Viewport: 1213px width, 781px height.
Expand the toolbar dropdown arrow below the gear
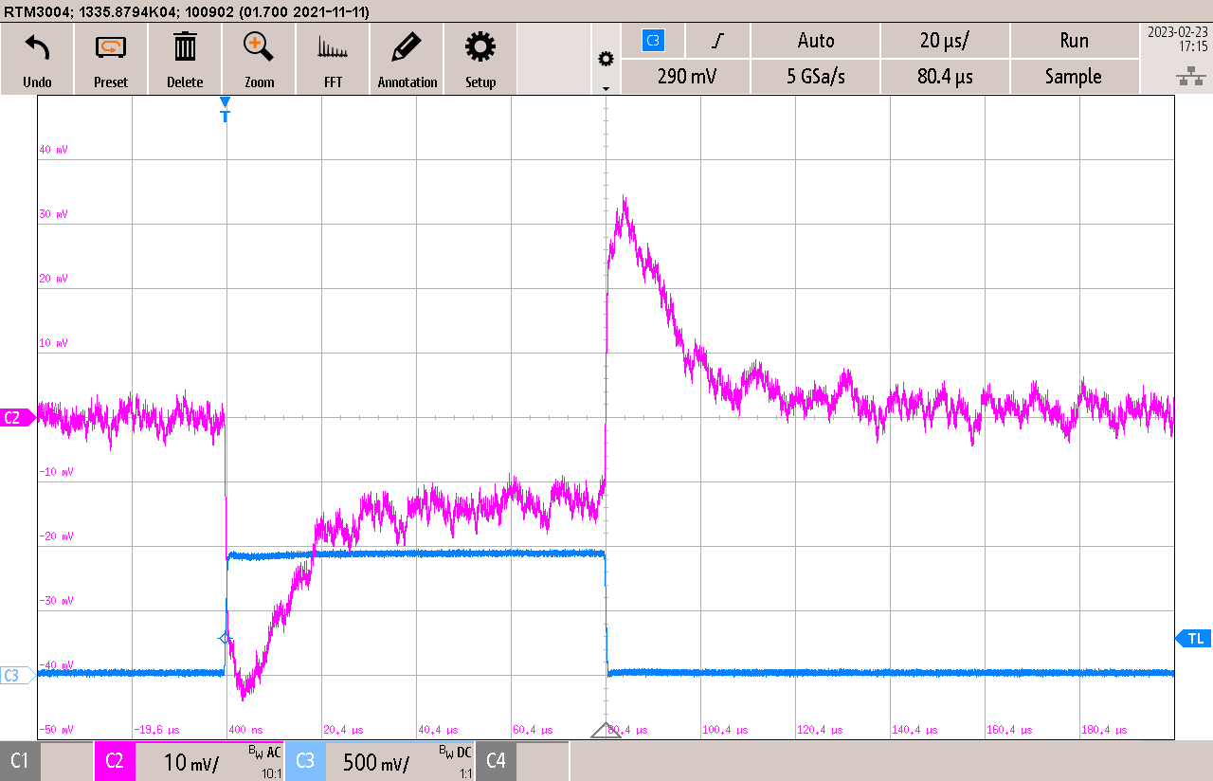[606, 88]
